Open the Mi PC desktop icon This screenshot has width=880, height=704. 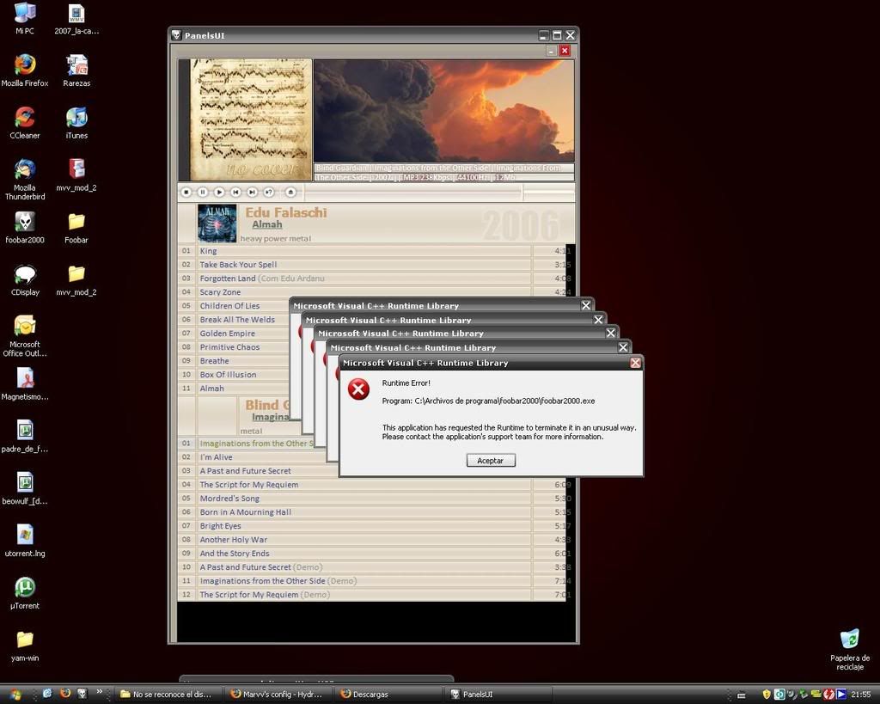[25, 19]
